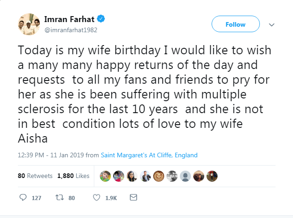Click the blue verified badge
This screenshot has width=293, height=218.
pyautogui.click(x=101, y=19)
